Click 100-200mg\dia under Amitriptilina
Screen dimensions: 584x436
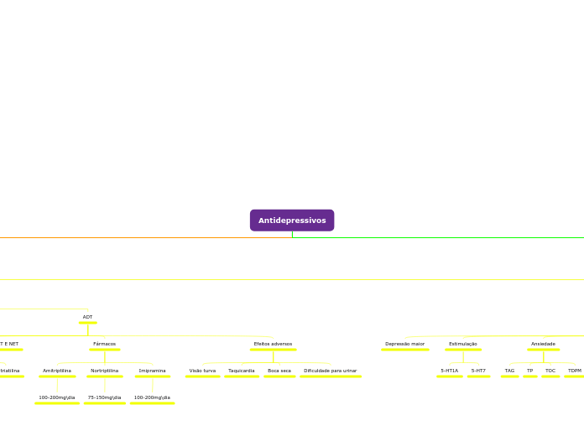click(x=57, y=397)
